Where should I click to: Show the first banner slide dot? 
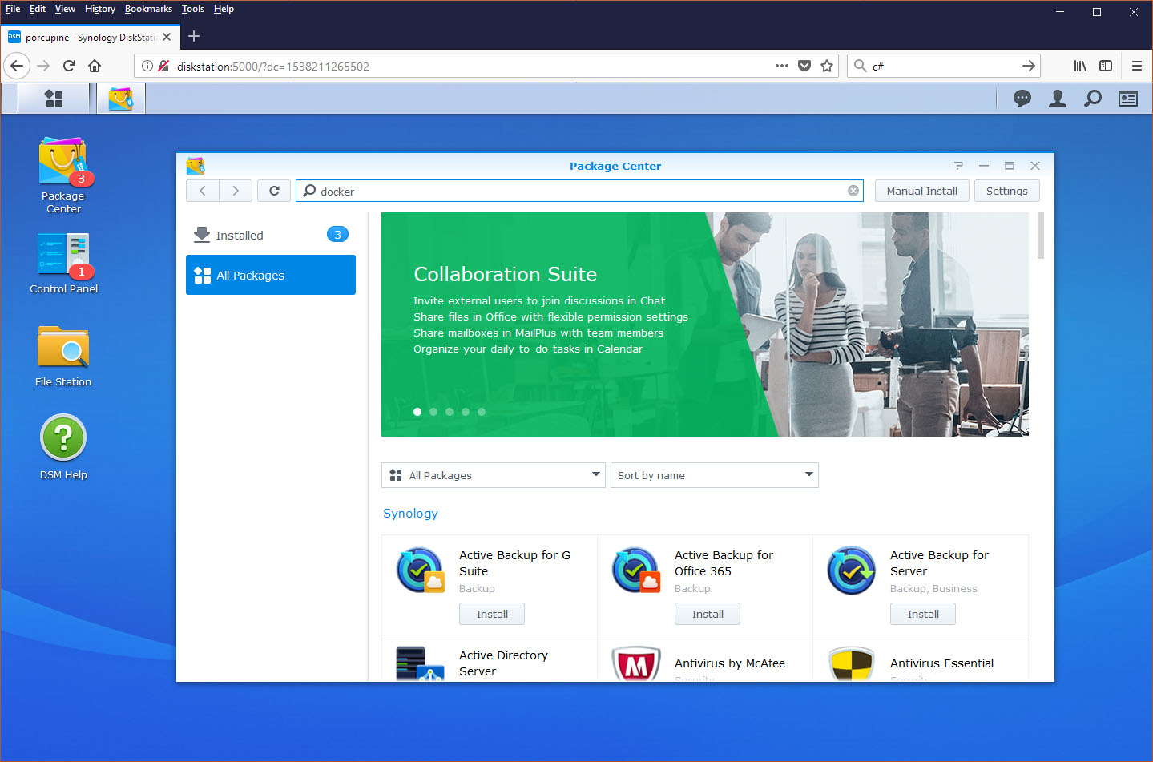click(417, 412)
